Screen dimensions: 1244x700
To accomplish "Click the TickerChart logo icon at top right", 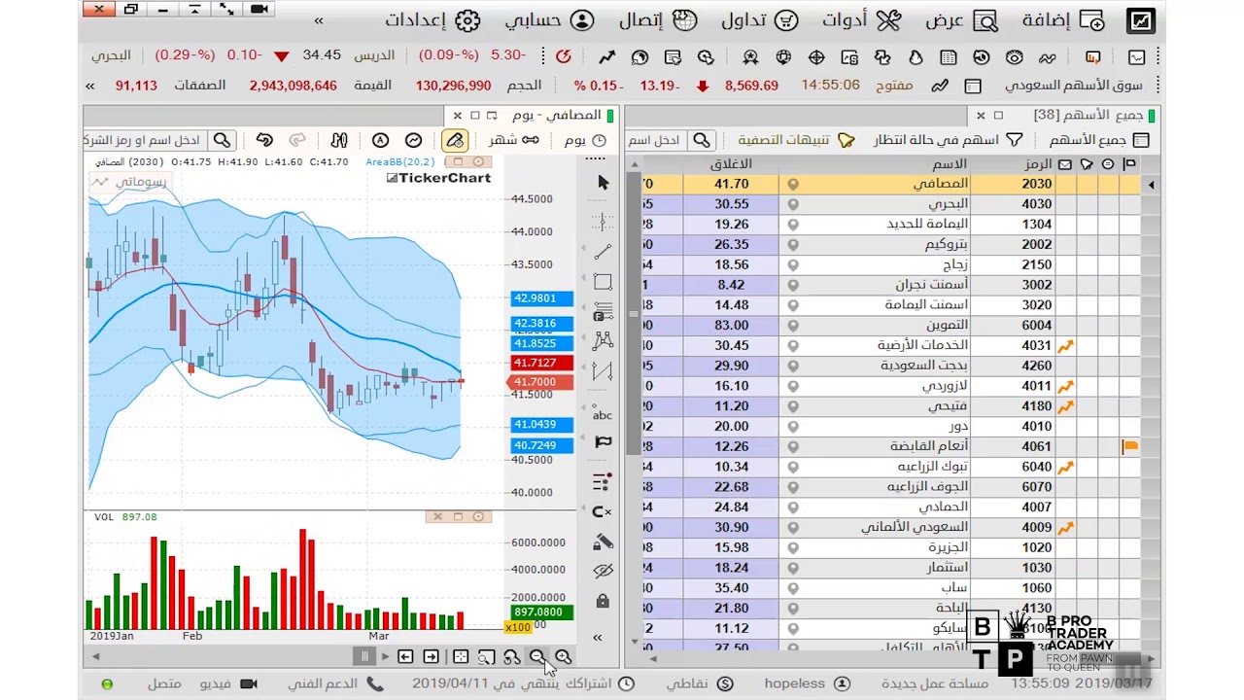I will [1140, 20].
